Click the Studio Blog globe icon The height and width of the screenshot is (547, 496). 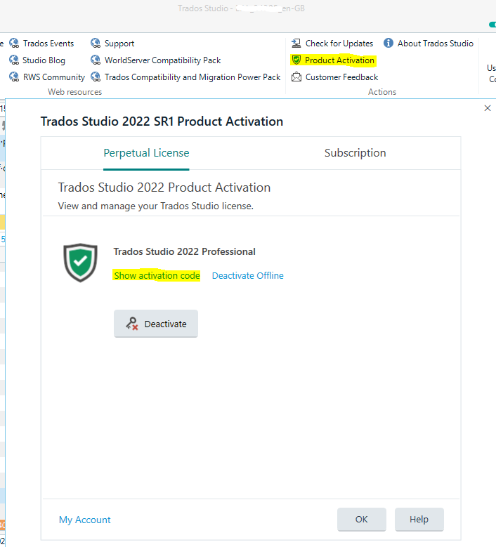coord(14,60)
